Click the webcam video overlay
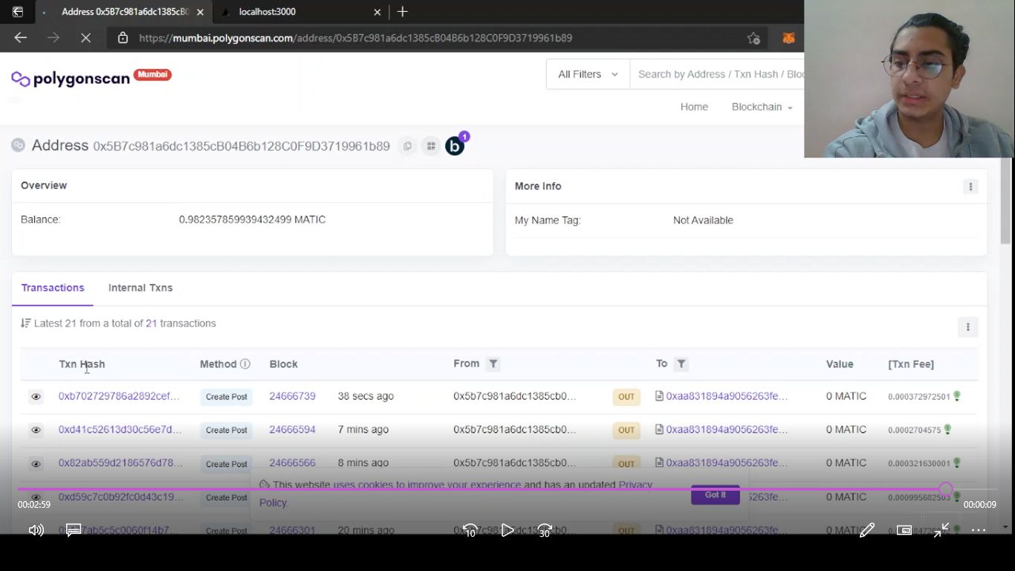 909,79
